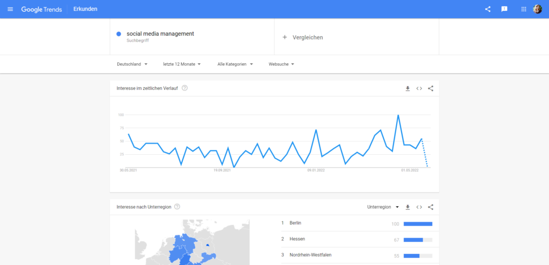
Task: Download the Unterregion data CSV
Action: 407,207
